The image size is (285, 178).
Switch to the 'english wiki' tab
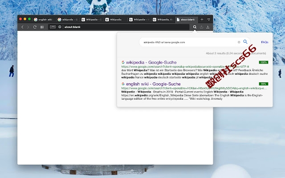44,20
